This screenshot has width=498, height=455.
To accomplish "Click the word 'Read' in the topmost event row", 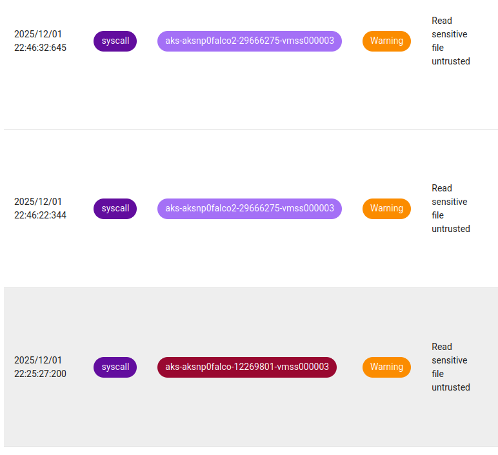I will 442,21.
